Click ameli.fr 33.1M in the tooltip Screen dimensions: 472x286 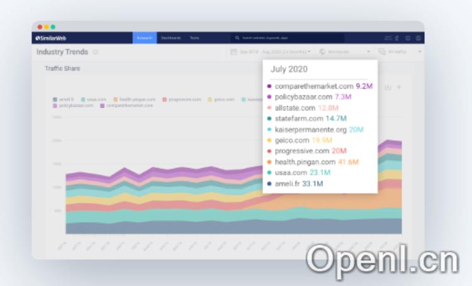[295, 184]
